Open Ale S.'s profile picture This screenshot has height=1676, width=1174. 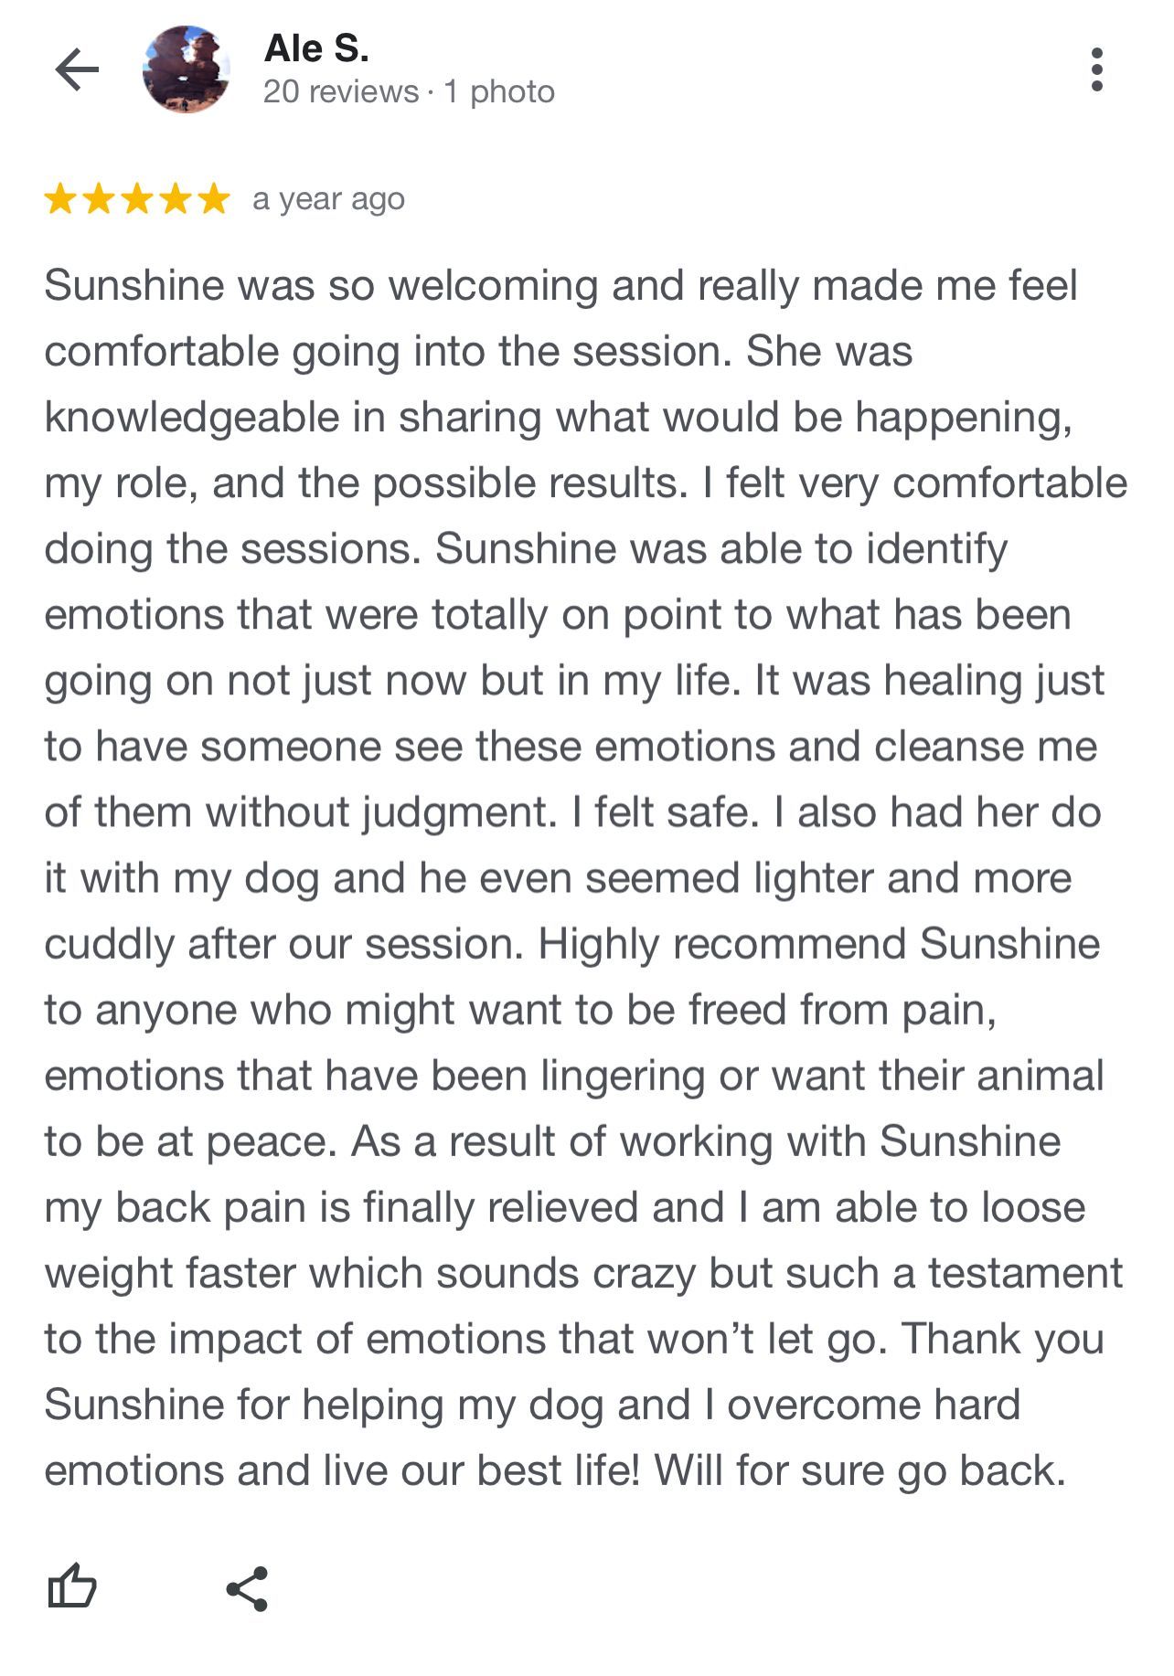(x=187, y=69)
